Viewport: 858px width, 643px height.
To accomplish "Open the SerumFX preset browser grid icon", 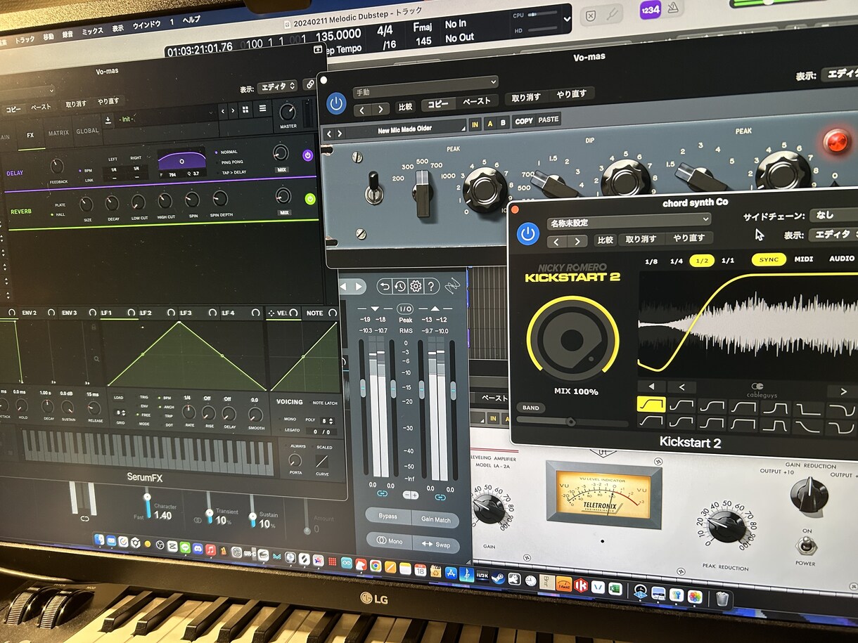I will click(245, 110).
